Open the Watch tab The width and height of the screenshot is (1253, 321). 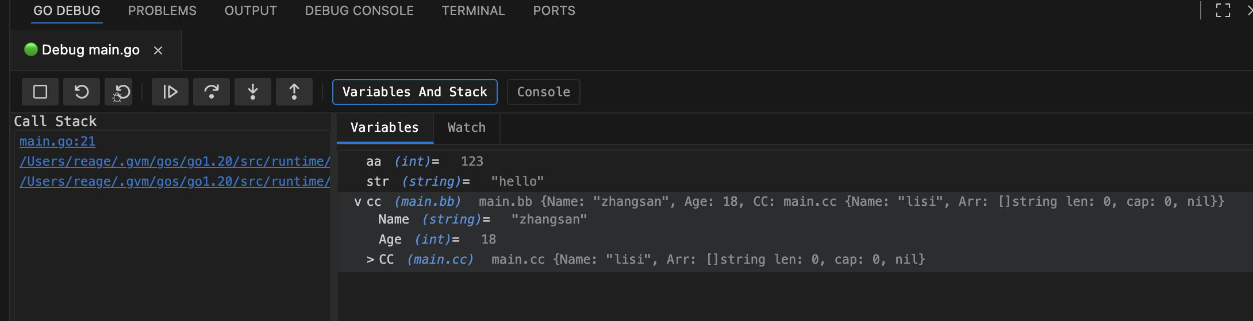(x=466, y=128)
